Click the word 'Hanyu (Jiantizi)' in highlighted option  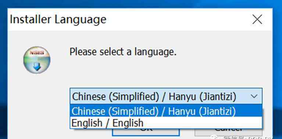[202, 111]
